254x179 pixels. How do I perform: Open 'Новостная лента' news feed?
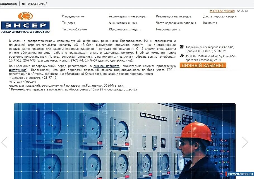168,29
